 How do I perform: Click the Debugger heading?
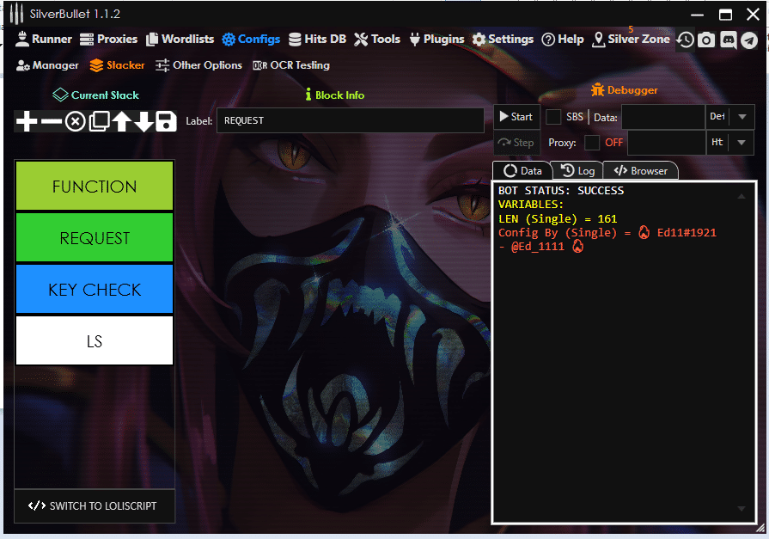point(625,90)
